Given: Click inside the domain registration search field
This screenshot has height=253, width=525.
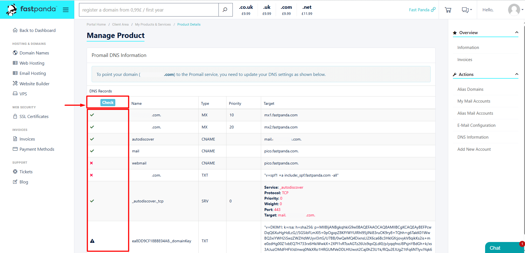Looking at the screenshot, I should [149, 10].
